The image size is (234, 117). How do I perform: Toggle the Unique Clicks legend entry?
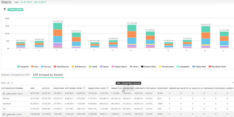(149, 67)
